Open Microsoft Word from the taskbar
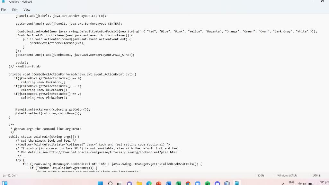This screenshot has height=185, width=329. coord(168,183)
